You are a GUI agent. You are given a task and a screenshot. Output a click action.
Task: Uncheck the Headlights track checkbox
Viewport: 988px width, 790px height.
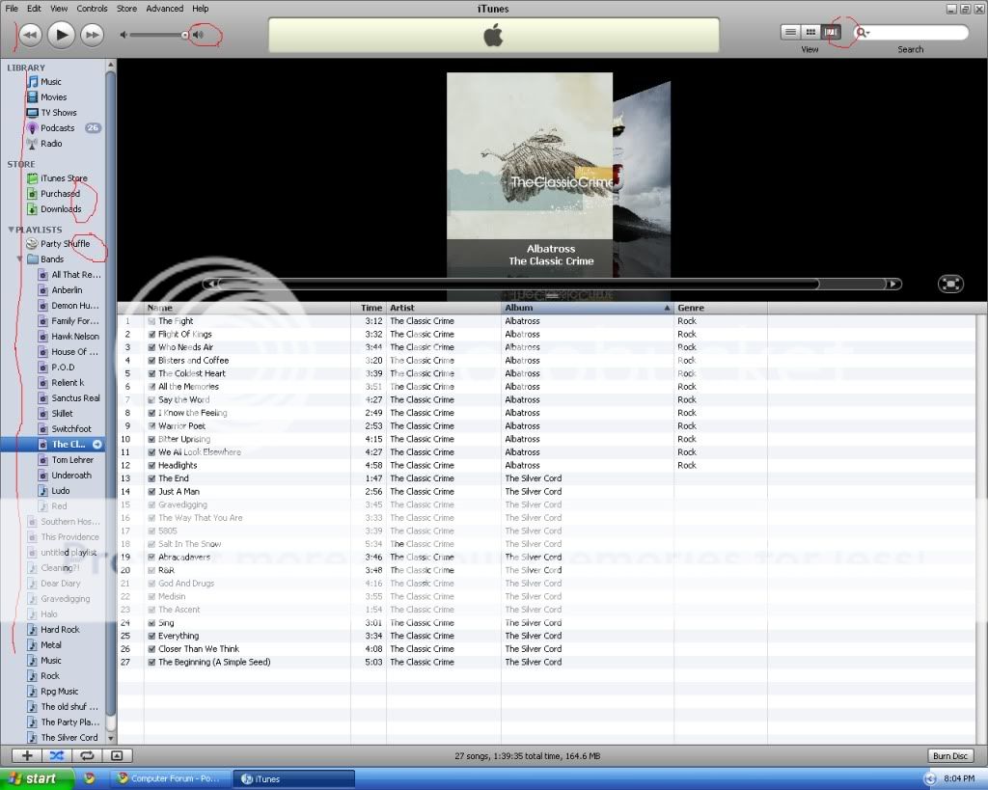pyautogui.click(x=151, y=466)
